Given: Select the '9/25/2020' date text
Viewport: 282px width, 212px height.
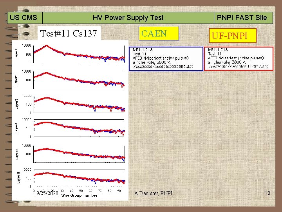Looking at the screenshot, I should (x=47, y=193).
